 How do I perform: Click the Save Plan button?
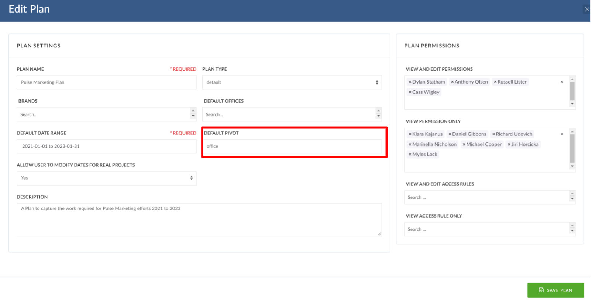point(555,290)
